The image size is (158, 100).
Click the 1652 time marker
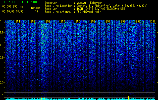[32, 21]
